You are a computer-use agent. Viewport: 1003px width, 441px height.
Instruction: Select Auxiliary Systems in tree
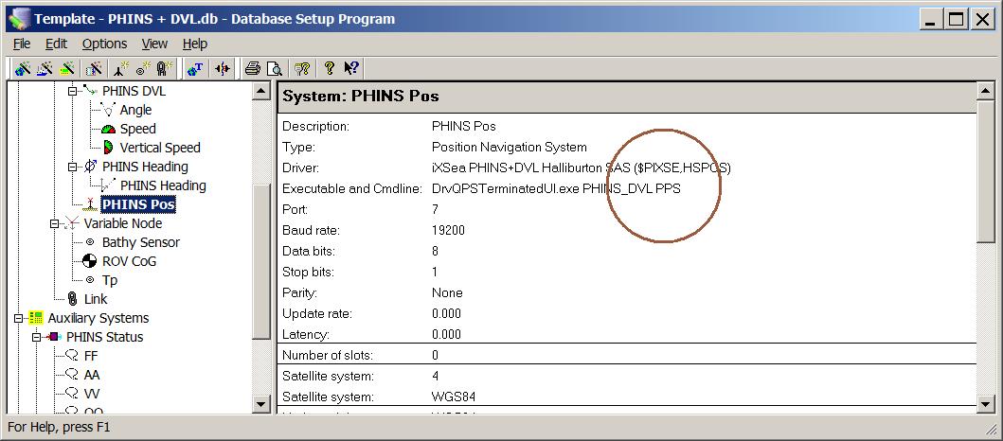point(99,318)
